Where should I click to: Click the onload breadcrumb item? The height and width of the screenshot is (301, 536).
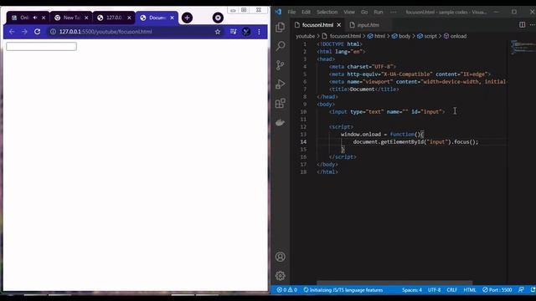455,36
